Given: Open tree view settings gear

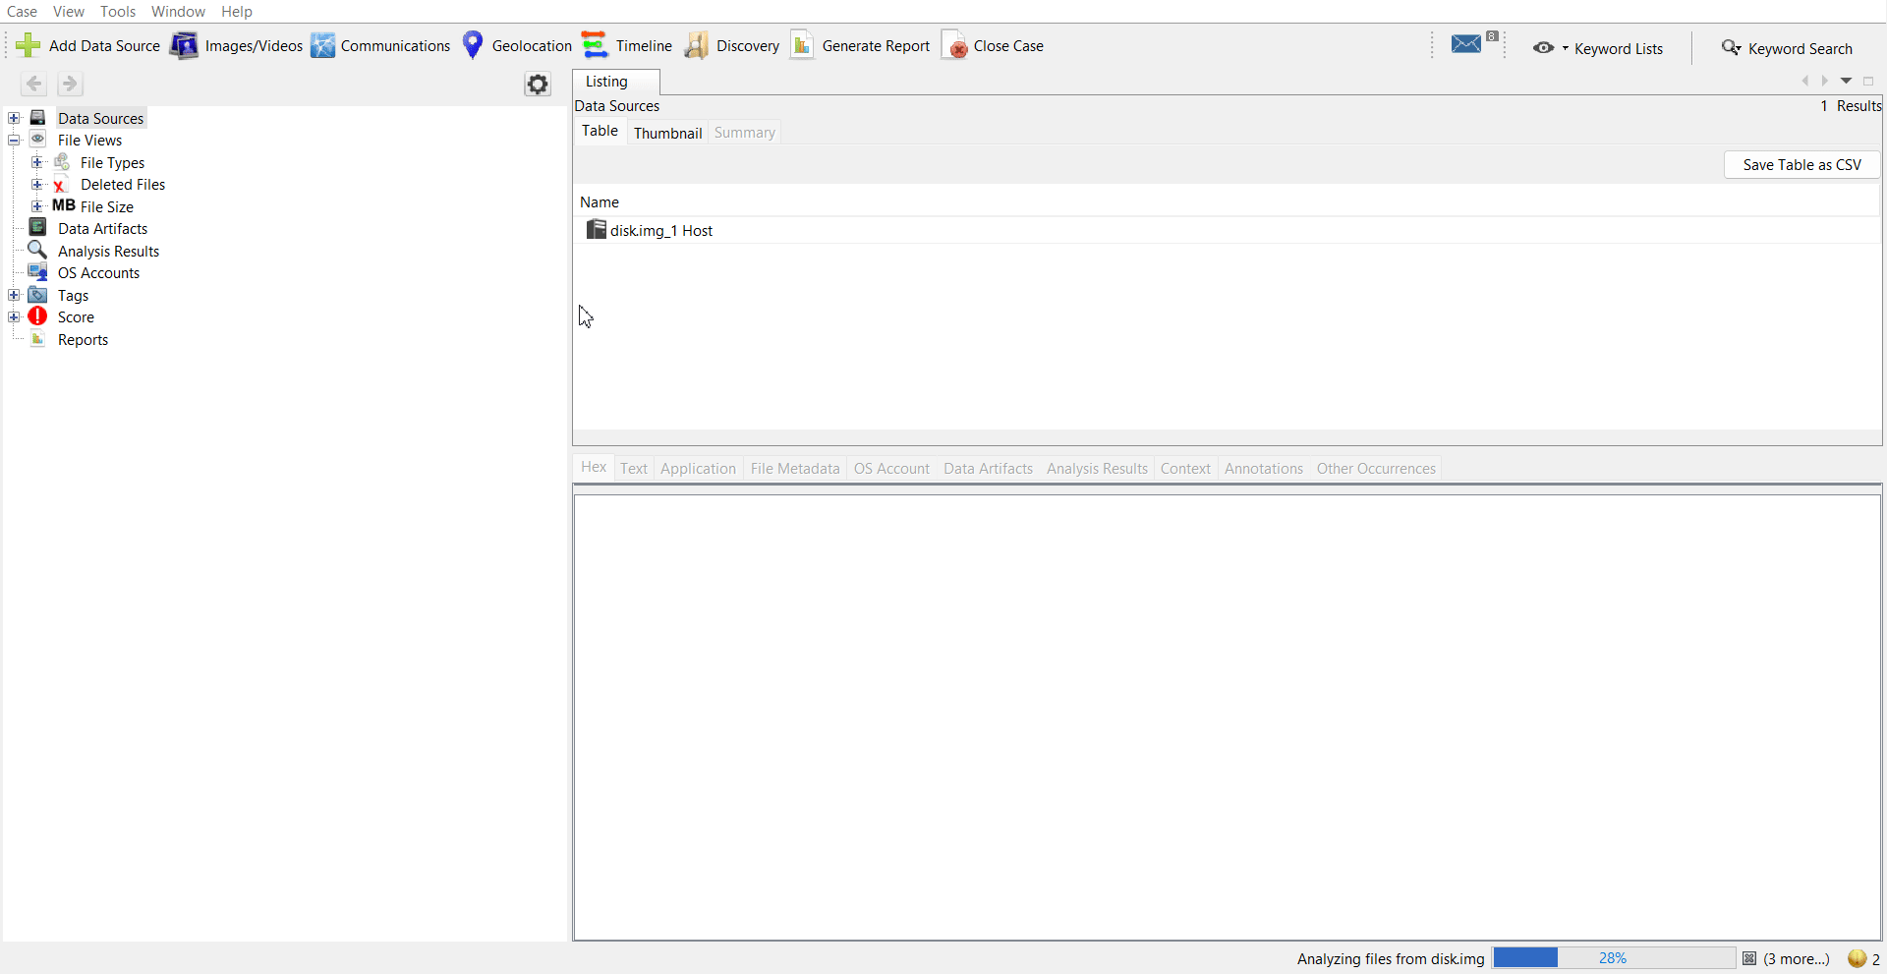Looking at the screenshot, I should coord(538,85).
